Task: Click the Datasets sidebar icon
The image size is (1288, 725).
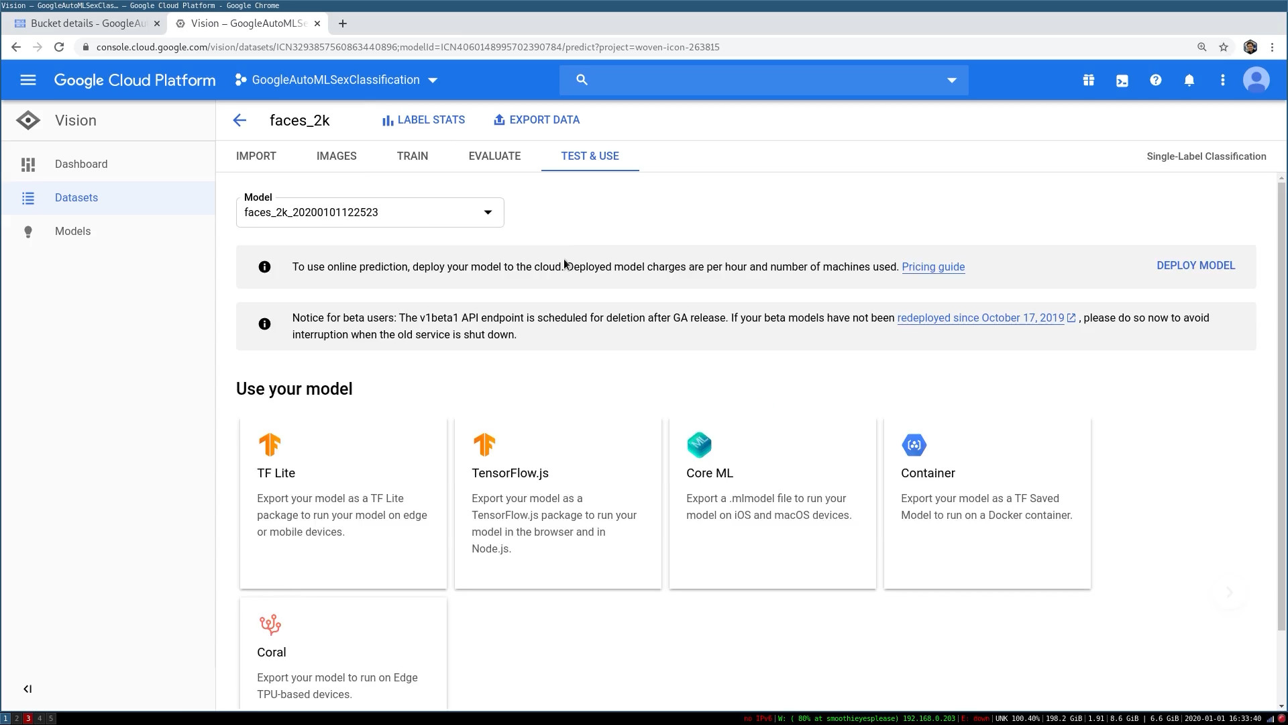Action: (28, 197)
